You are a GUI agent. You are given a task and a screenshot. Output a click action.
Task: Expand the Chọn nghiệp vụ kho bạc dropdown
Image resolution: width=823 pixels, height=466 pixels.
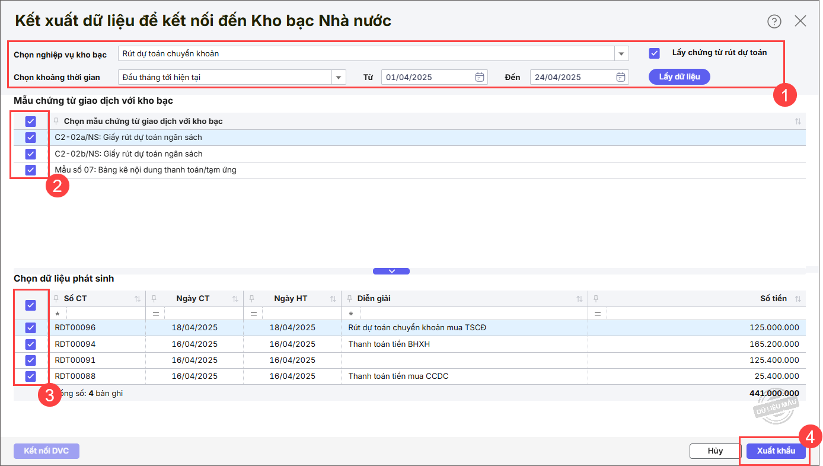621,54
